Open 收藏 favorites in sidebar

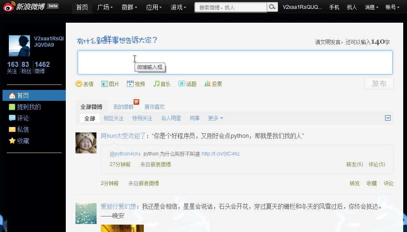[19, 141]
